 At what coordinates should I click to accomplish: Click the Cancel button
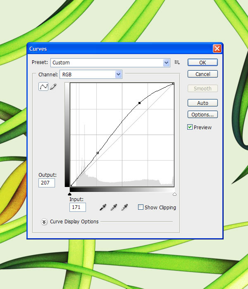(x=203, y=74)
